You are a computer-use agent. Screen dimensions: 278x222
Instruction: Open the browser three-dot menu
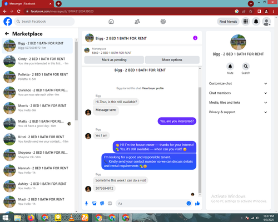point(273,11)
